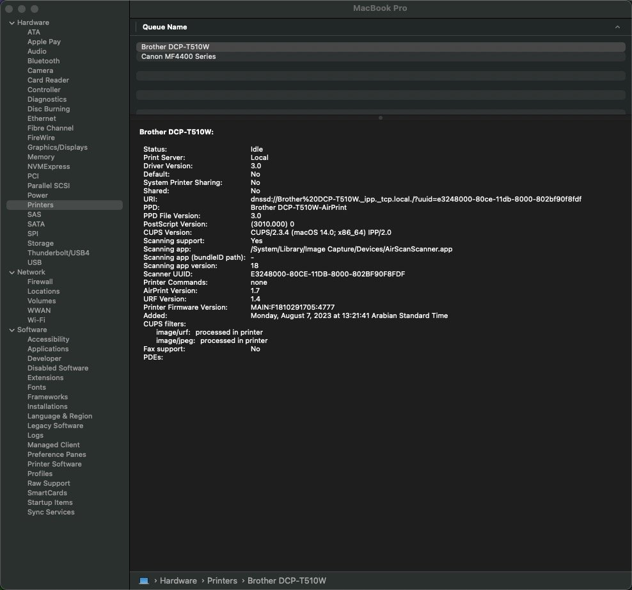Select Developer under Software
Viewport: 632px width, 590px height.
[x=44, y=359]
